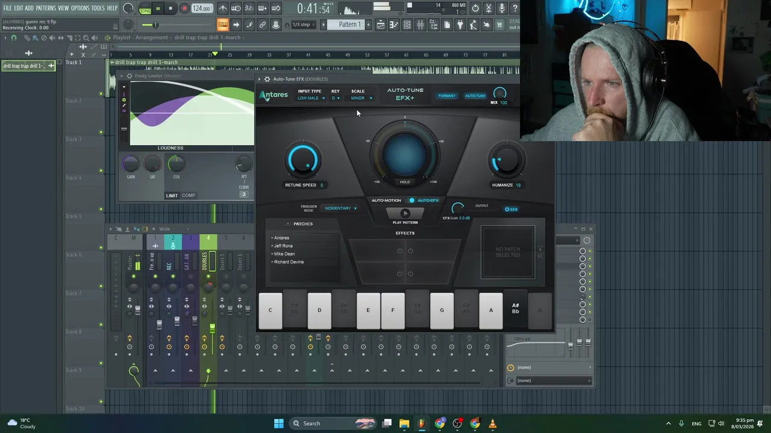Click the MIX knob in Auto-Tune

pos(499,93)
